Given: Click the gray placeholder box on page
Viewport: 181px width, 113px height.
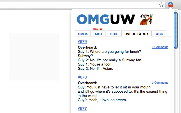Looking at the screenshot, I should click(34, 57).
